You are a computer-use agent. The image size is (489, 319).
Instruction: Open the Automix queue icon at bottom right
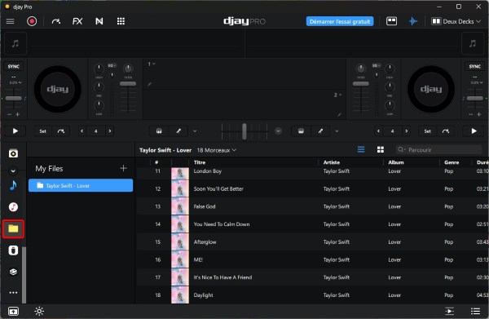point(449,311)
